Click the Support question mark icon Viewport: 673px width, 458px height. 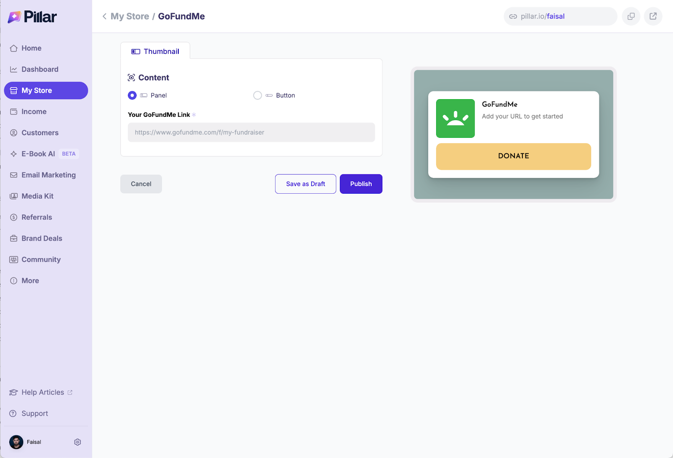[x=13, y=413]
